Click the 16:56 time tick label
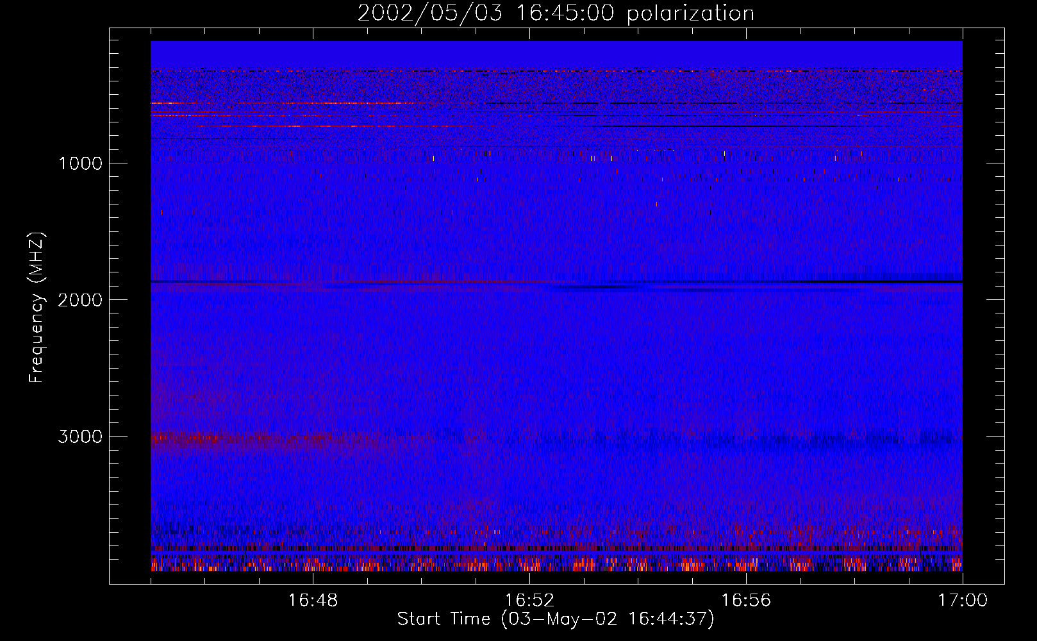1037x641 pixels. click(x=746, y=601)
